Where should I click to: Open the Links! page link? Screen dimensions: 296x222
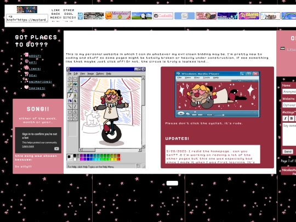pyautogui.click(x=35, y=69)
